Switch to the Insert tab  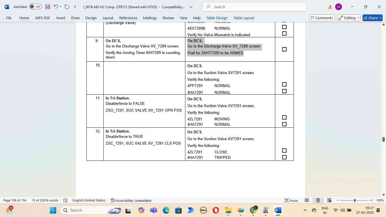(60, 18)
